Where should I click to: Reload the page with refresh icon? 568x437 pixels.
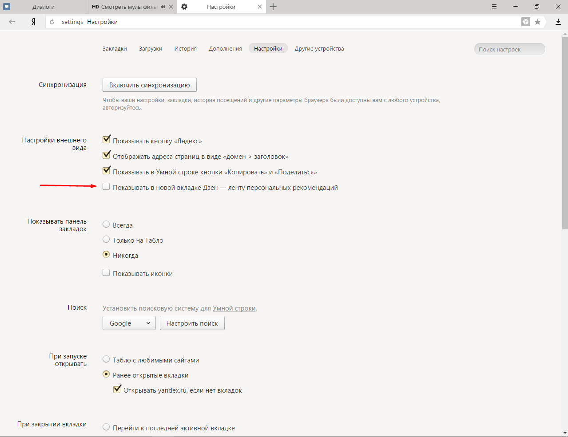pyautogui.click(x=52, y=22)
